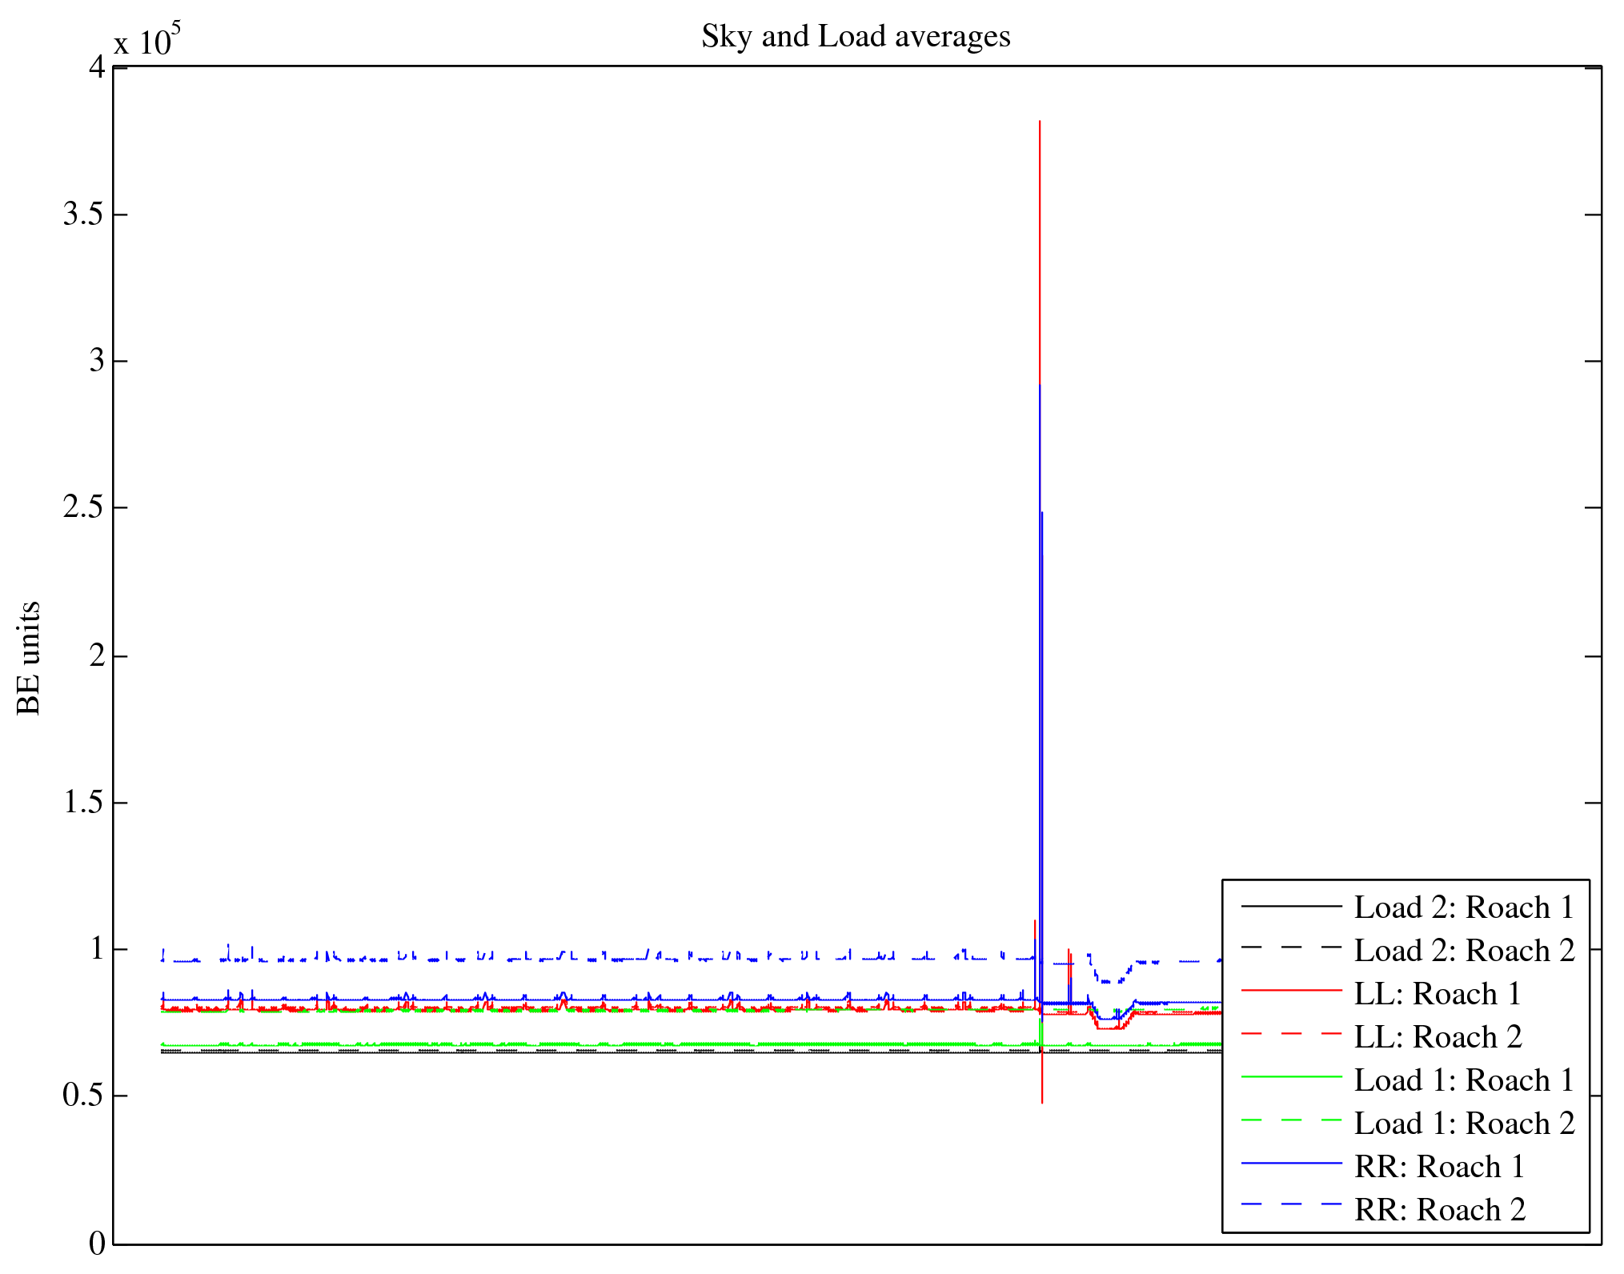The image size is (1624, 1274).
Task: Select 'Load 2: Roach 1' legend entry
Action: coord(1464,907)
